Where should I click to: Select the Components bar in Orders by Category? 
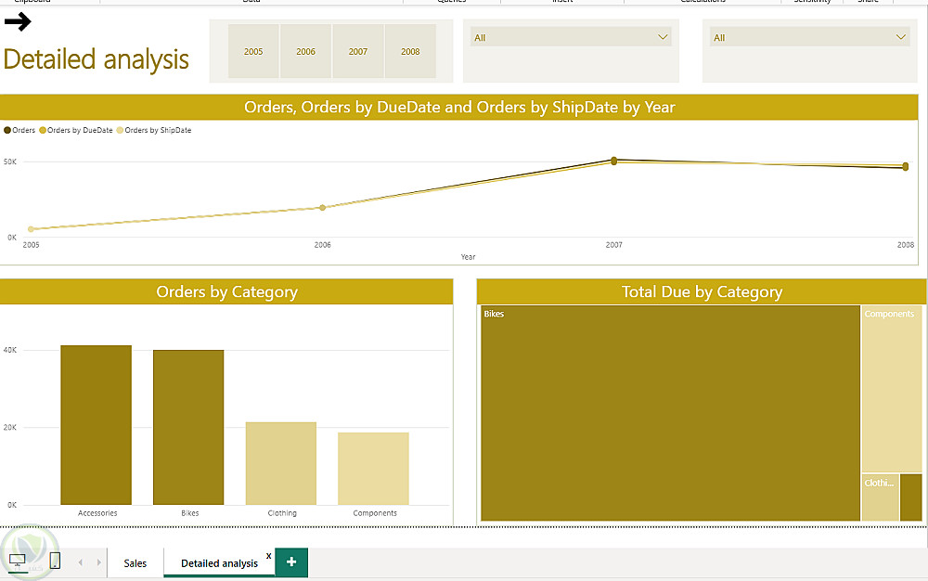pyautogui.click(x=373, y=469)
